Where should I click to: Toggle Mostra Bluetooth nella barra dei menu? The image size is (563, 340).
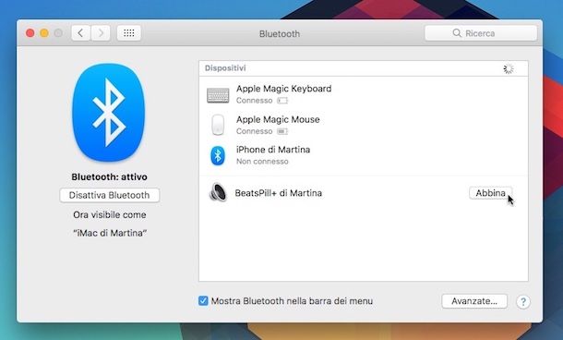pos(203,300)
